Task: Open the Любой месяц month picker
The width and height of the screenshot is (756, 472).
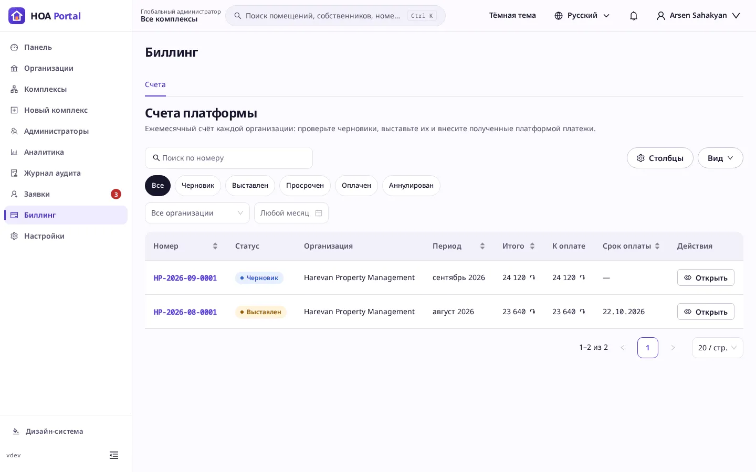Action: pos(291,213)
